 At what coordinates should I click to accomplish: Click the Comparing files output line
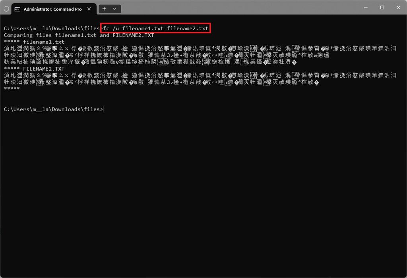79,35
